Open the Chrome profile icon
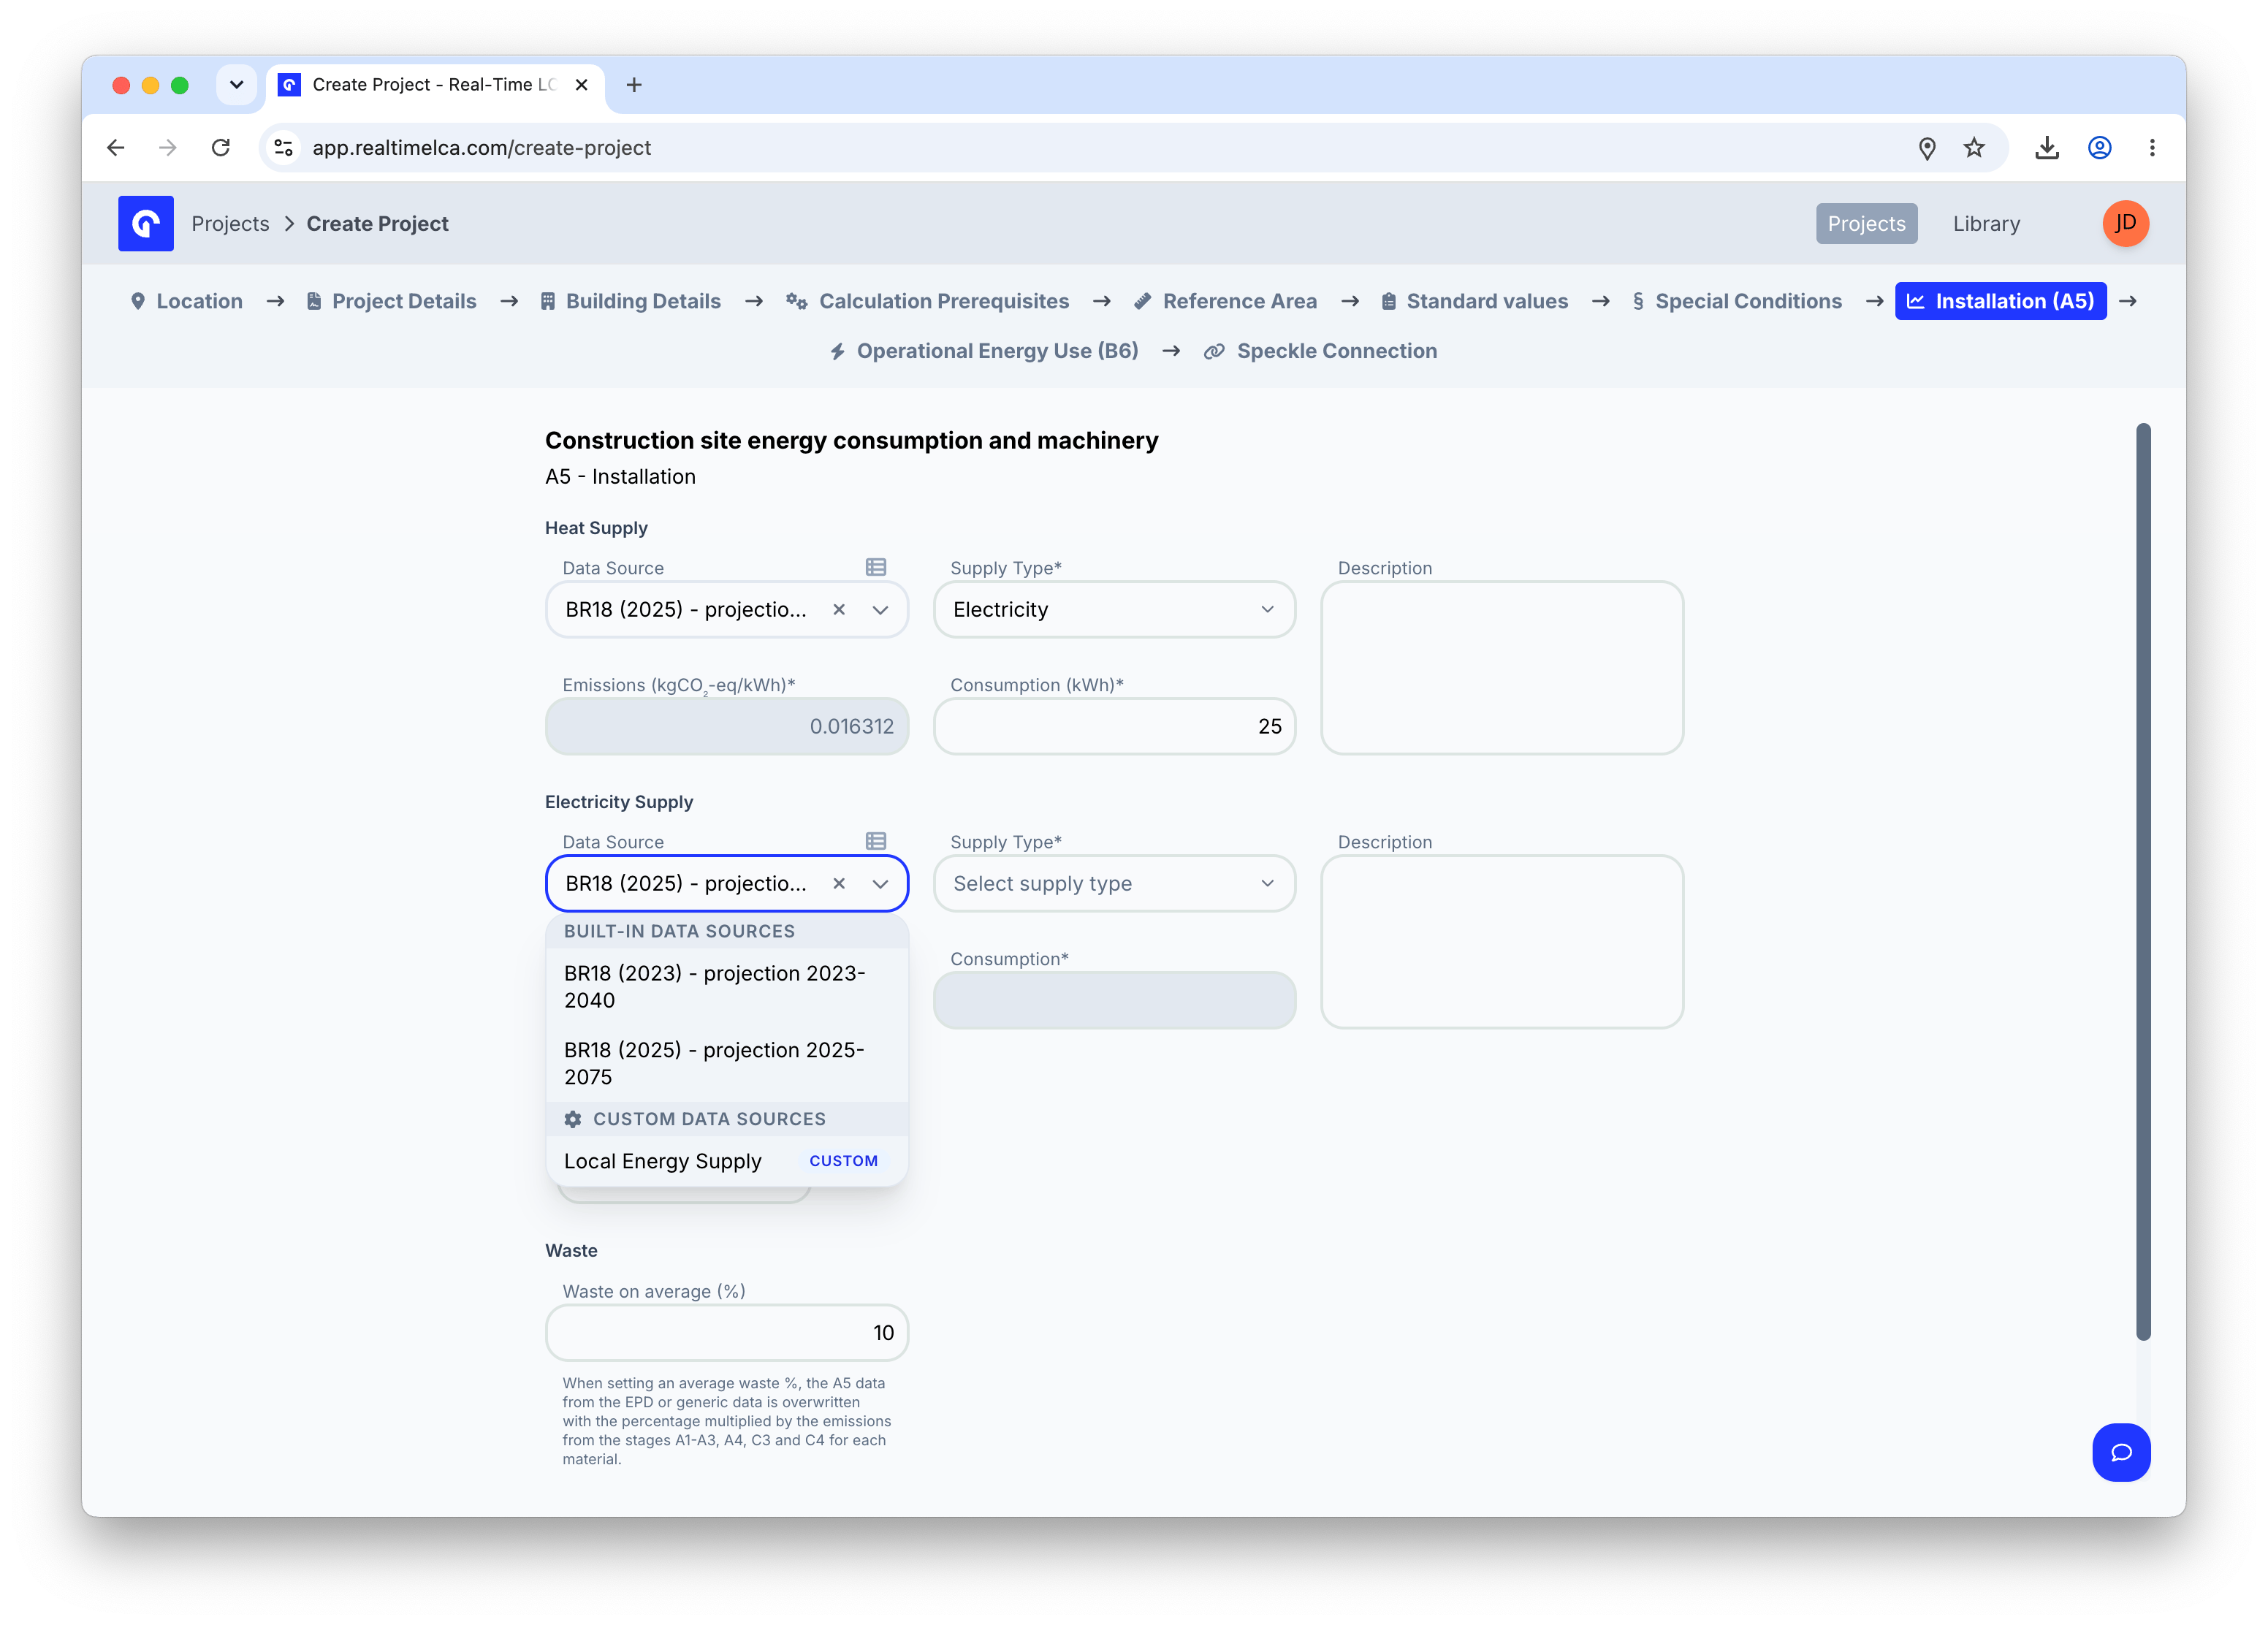This screenshot has height=1625, width=2268. [x=2099, y=148]
